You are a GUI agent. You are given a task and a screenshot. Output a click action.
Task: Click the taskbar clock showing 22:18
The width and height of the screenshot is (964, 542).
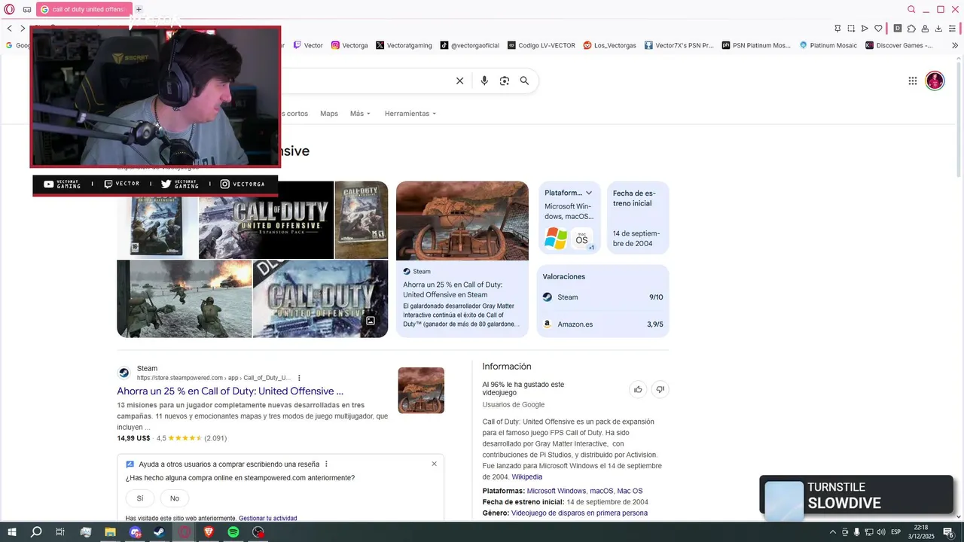920,532
